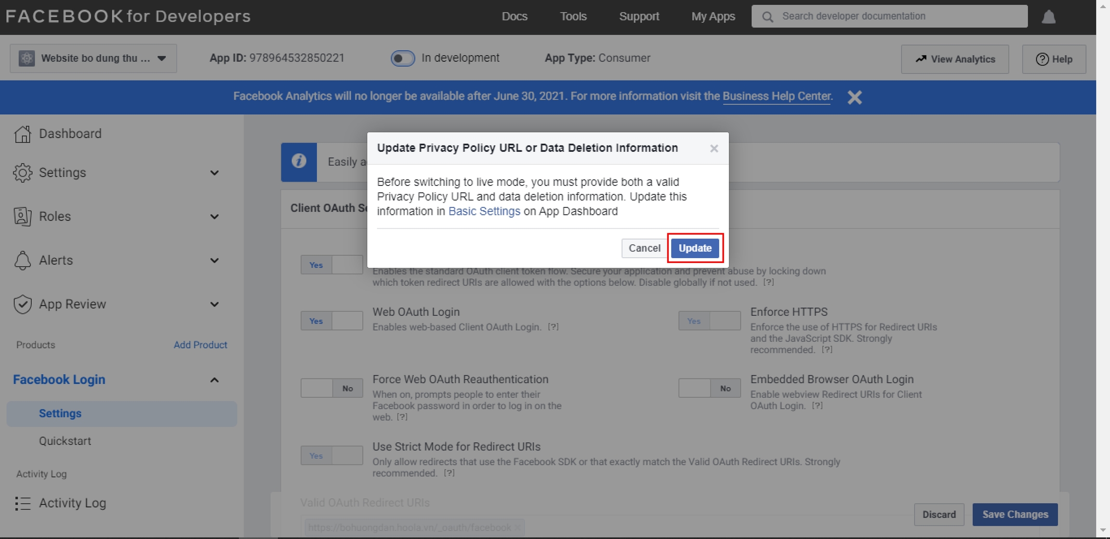Click the Dashboard house icon
The height and width of the screenshot is (539, 1110).
(22, 133)
